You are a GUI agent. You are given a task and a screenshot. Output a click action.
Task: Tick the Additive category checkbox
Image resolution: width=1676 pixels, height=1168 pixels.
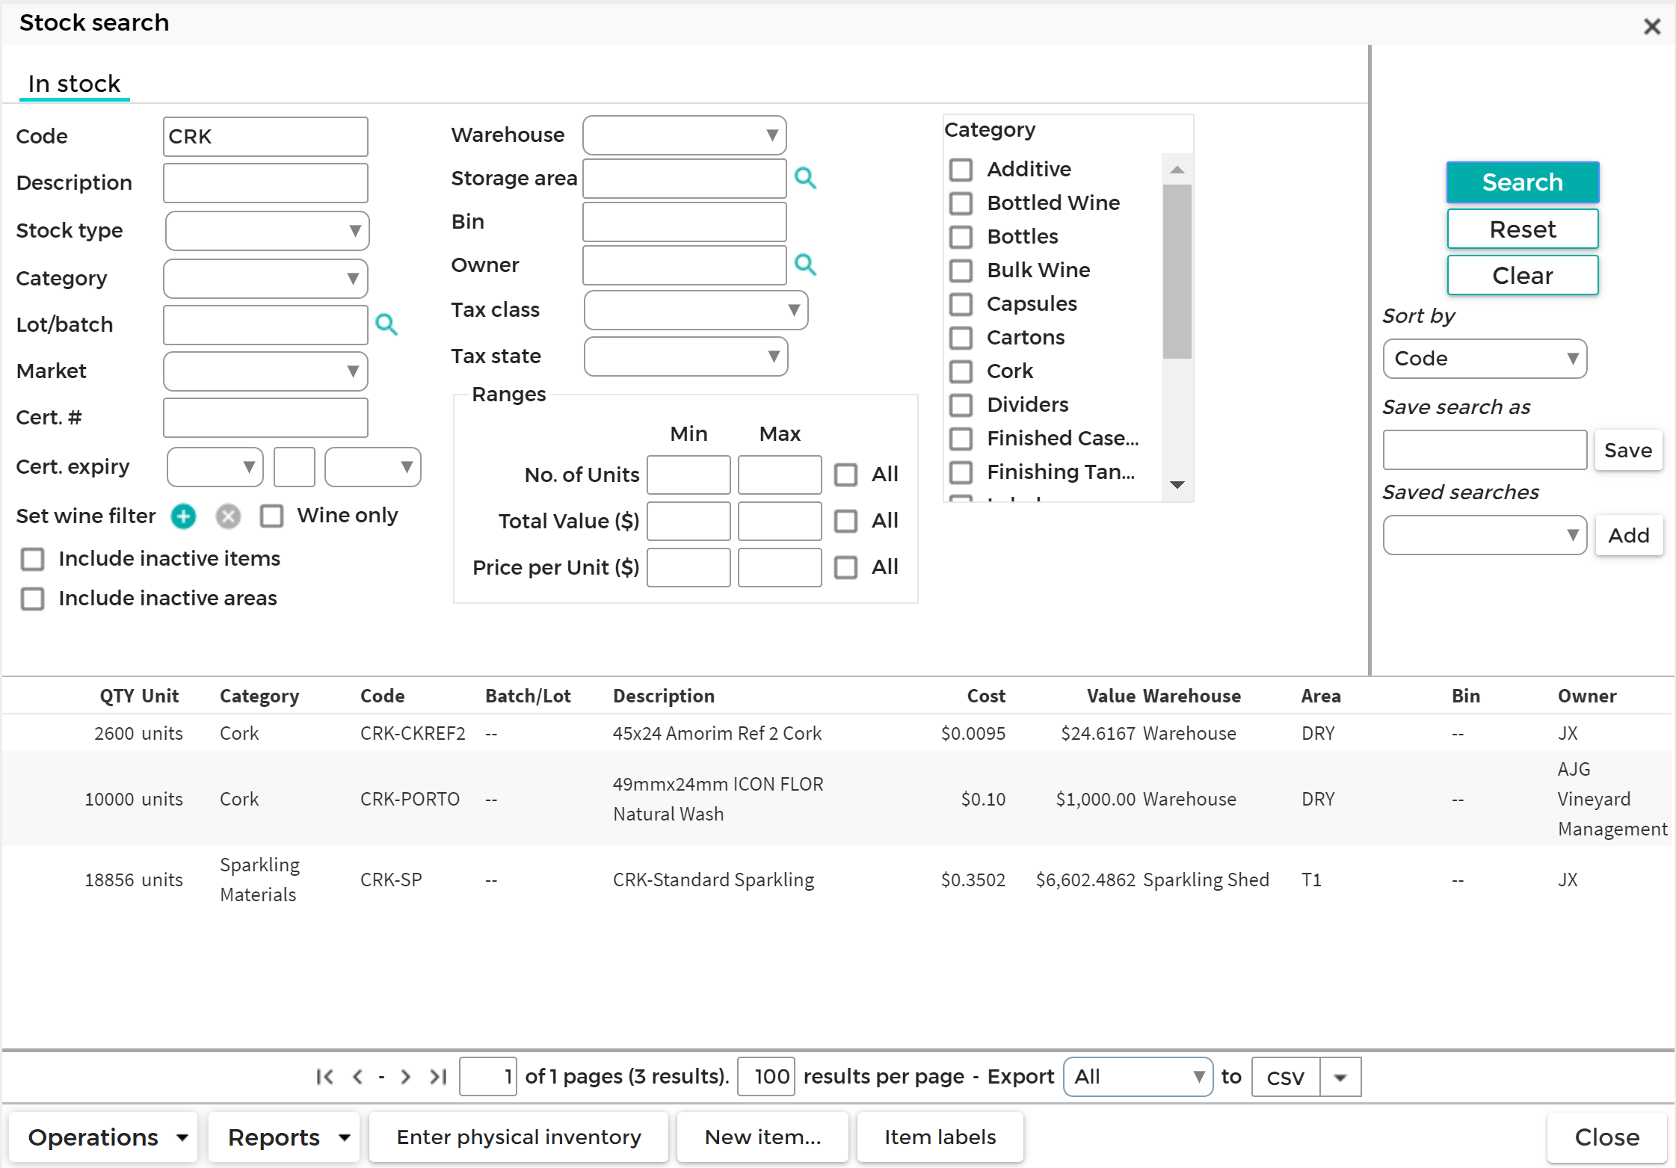pyautogui.click(x=961, y=170)
